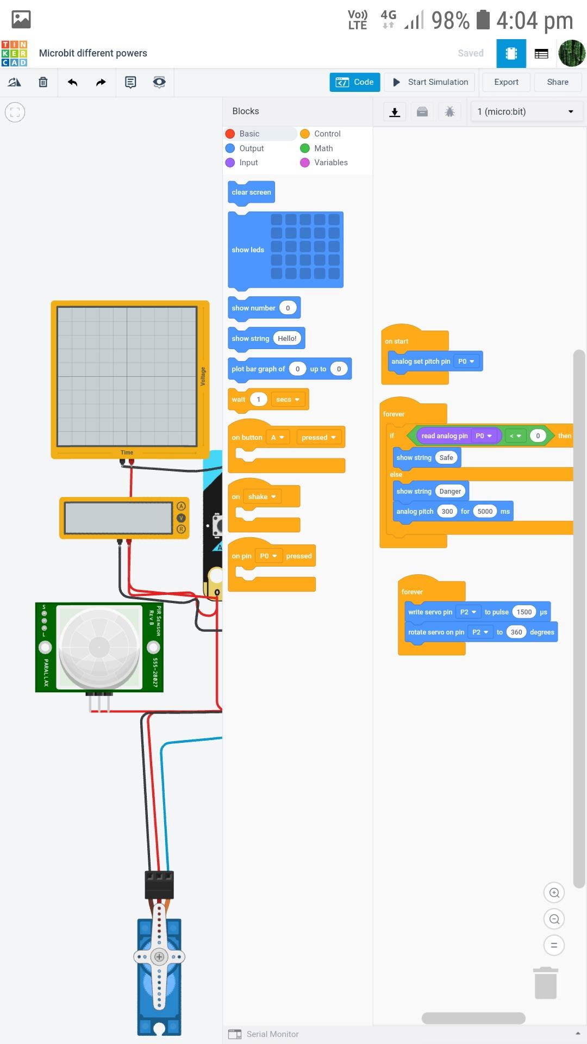Image resolution: width=587 pixels, height=1044 pixels.
Task: Switch to circuit view chip icon
Action: pos(511,53)
